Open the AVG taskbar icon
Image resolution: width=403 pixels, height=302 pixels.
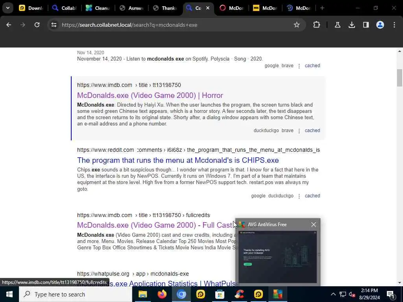pos(277,294)
